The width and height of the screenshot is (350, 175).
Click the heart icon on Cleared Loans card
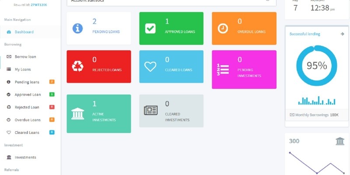coord(150,66)
